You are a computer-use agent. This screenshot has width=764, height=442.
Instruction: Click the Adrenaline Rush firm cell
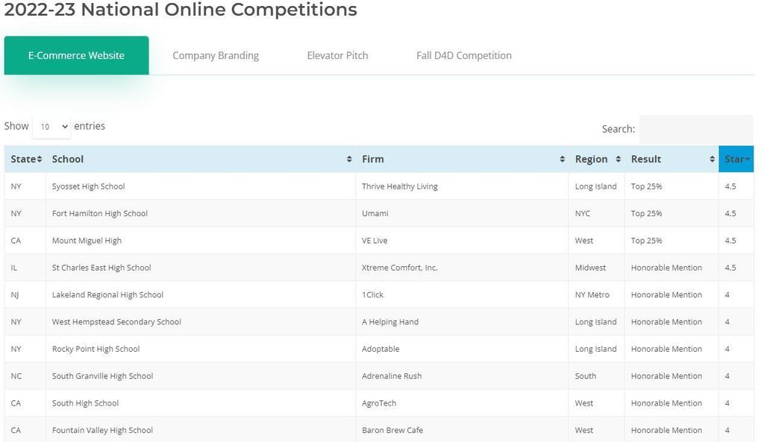(462, 376)
